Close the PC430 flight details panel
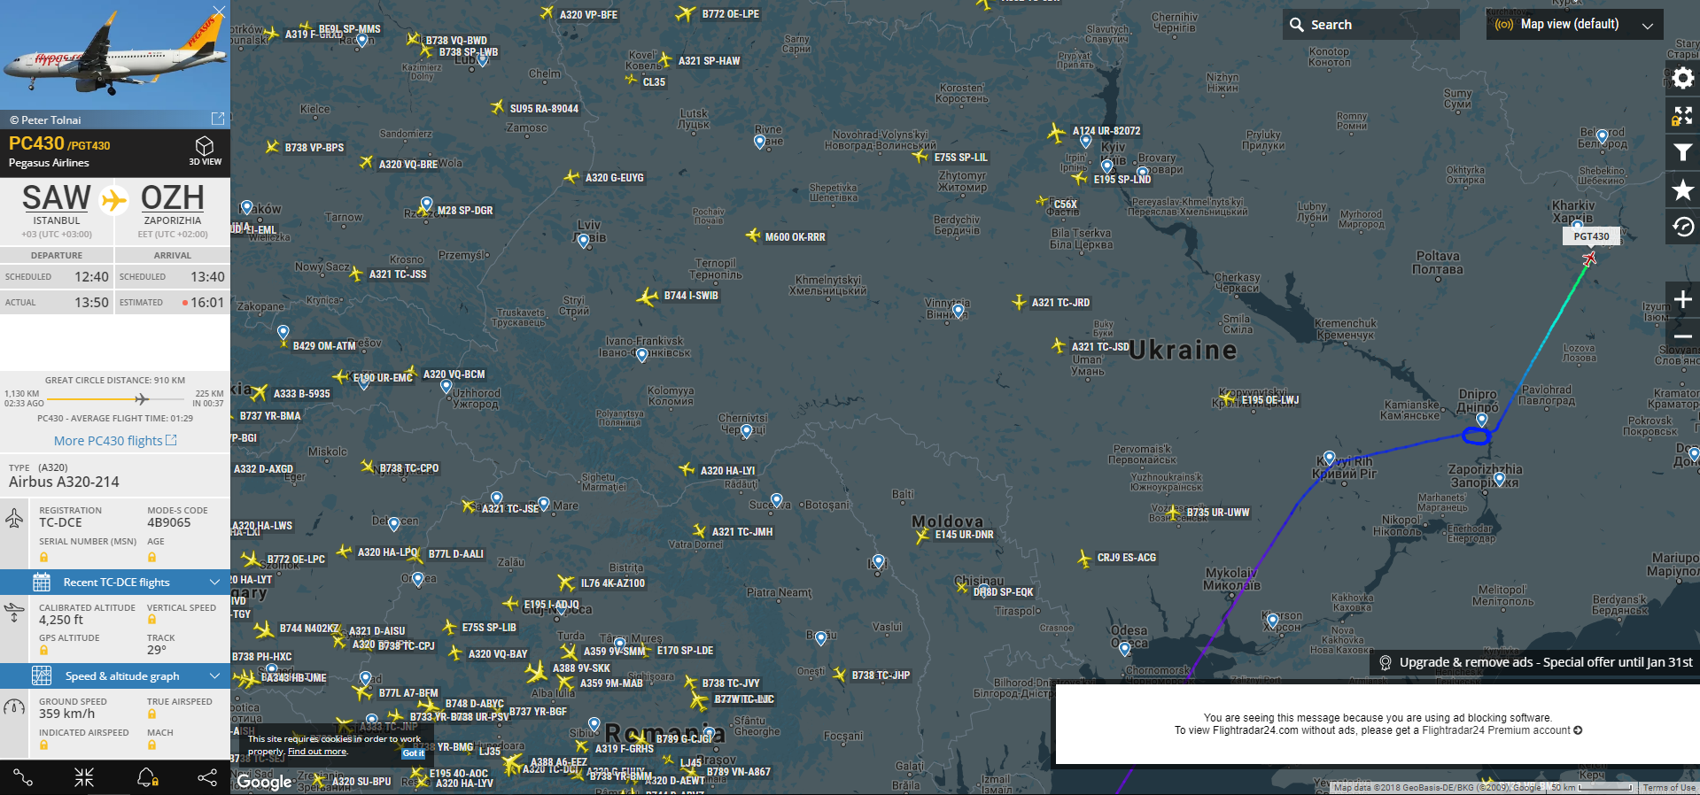Screen dimensions: 1700x795 click(x=219, y=12)
